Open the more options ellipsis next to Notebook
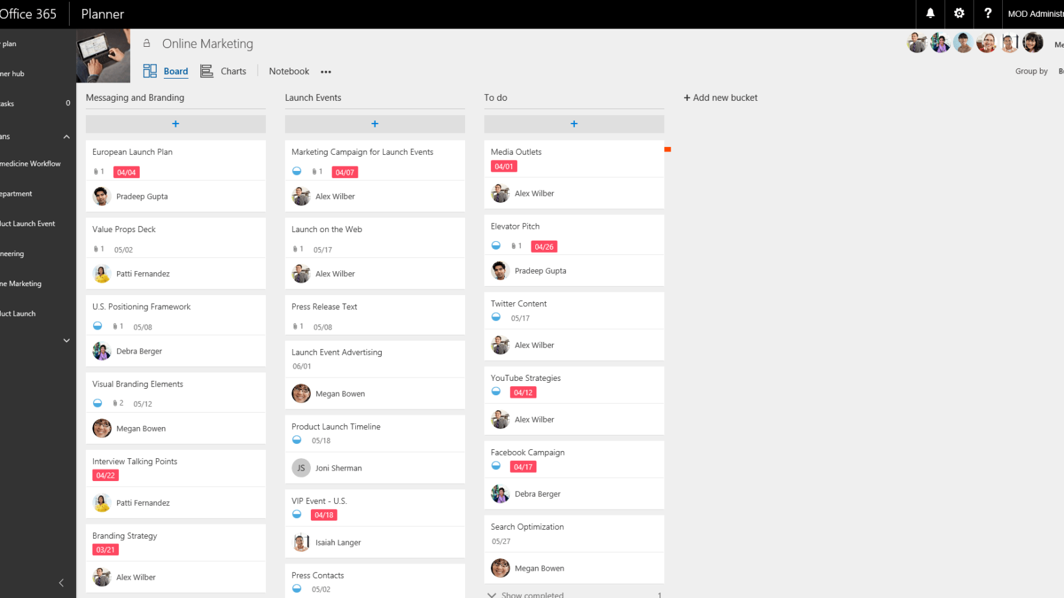 (326, 71)
